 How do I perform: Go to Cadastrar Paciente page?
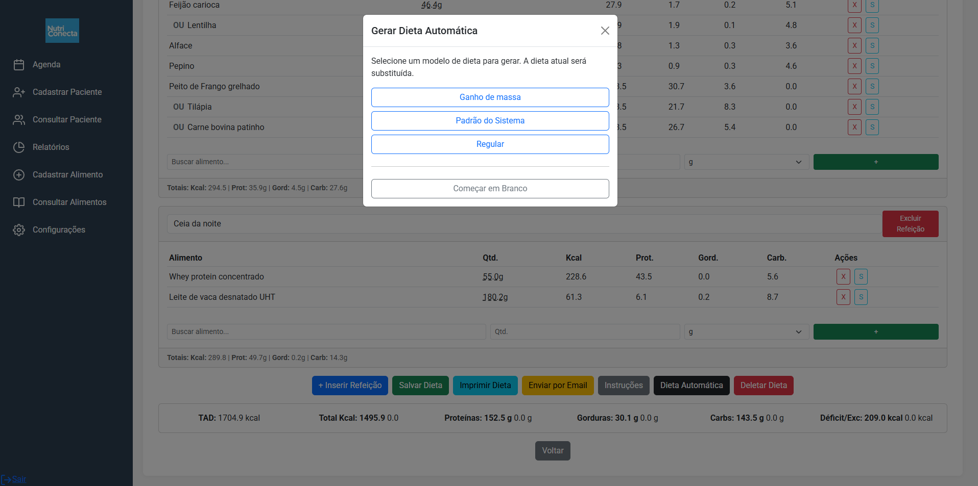coord(67,92)
